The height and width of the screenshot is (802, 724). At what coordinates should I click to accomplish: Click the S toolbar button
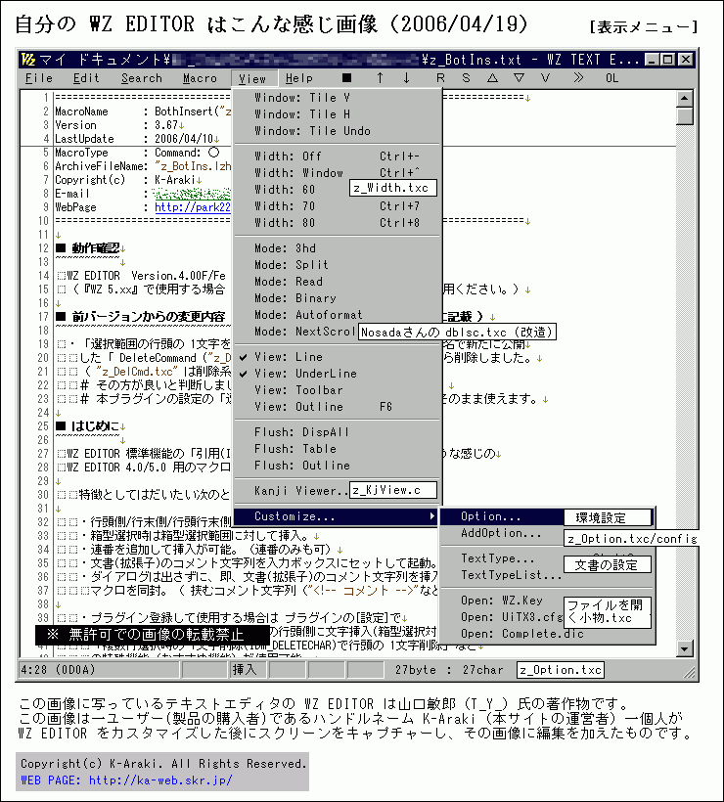[466, 77]
